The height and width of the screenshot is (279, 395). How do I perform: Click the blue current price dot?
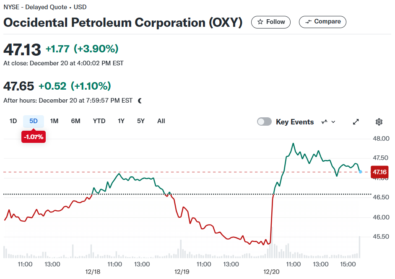361,172
